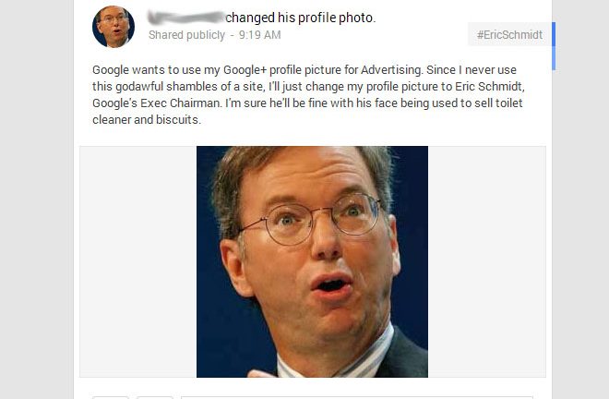Click the +1 button below the photo
The image size is (609, 399).
click(x=111, y=397)
